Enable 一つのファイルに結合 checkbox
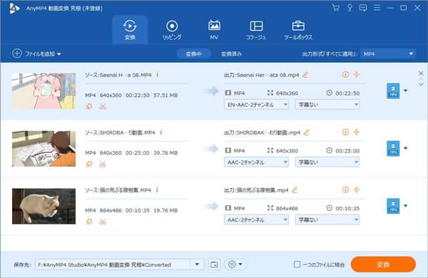Image resolution: width=428 pixels, height=278 pixels. coord(297,264)
